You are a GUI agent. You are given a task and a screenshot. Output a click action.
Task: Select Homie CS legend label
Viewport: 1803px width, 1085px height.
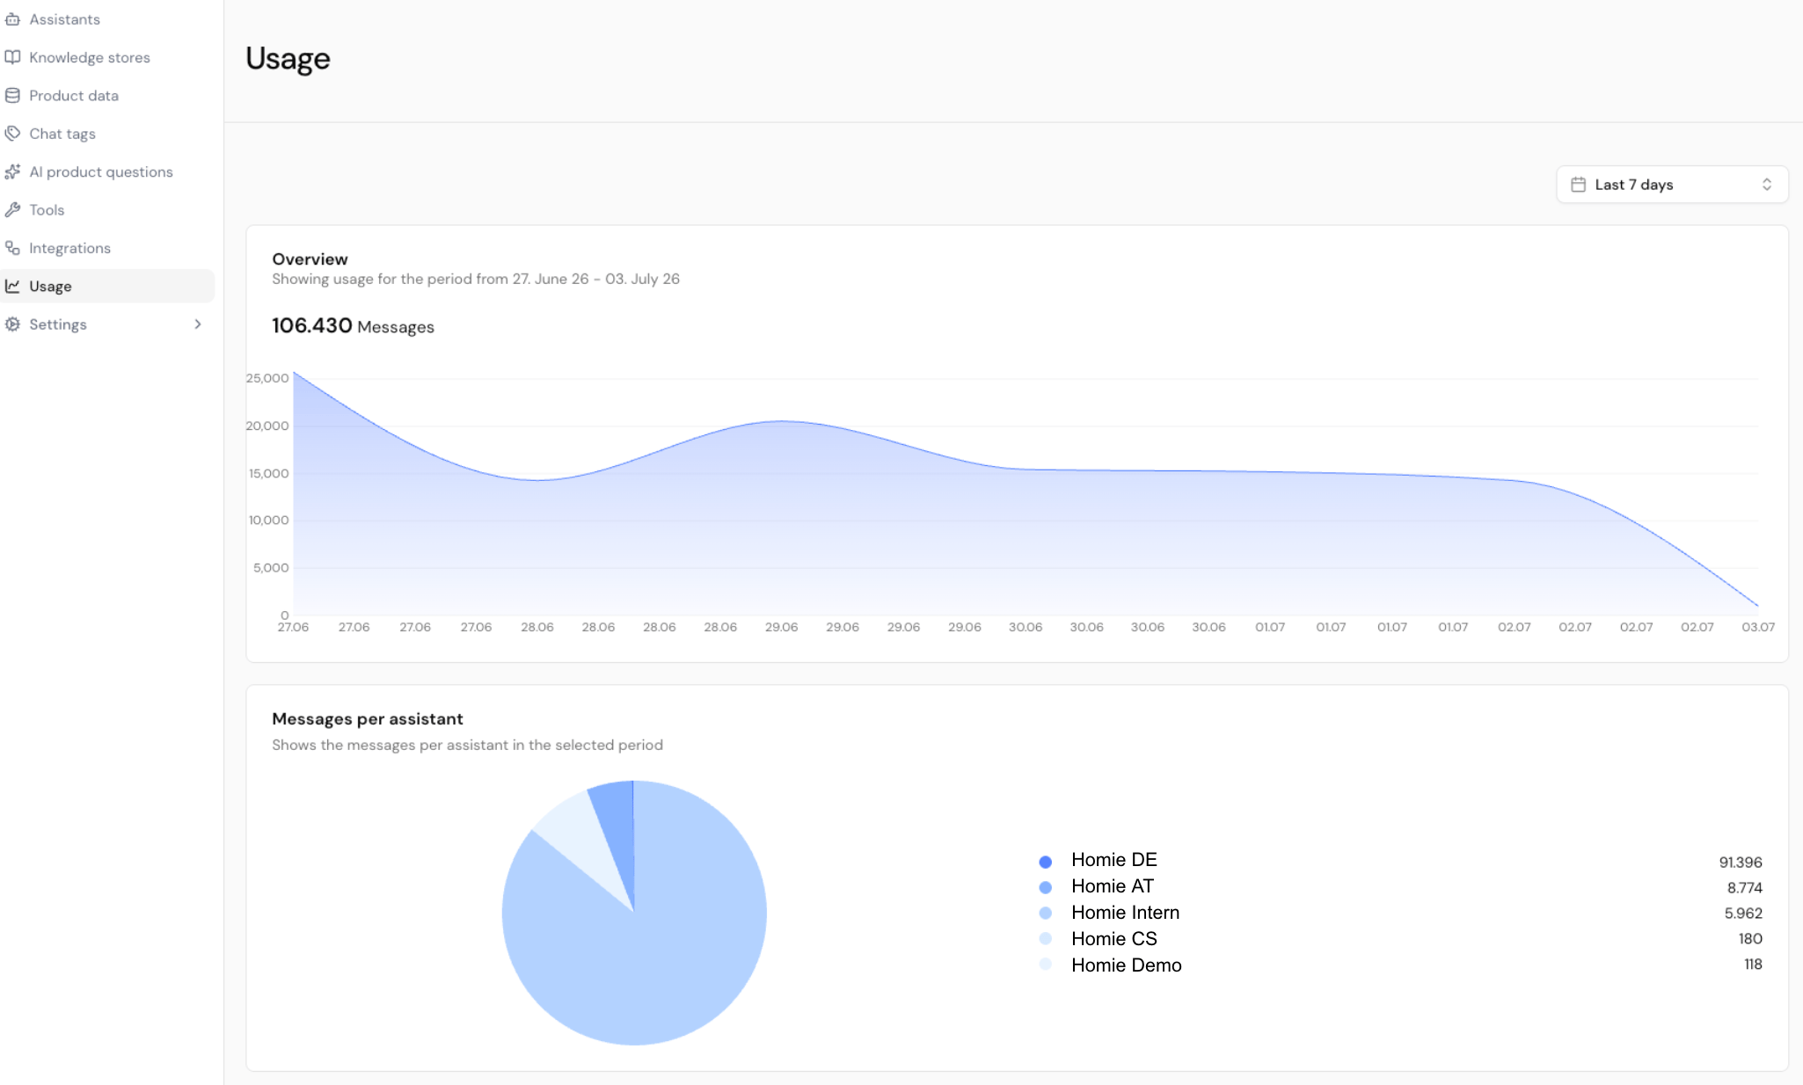tap(1113, 939)
